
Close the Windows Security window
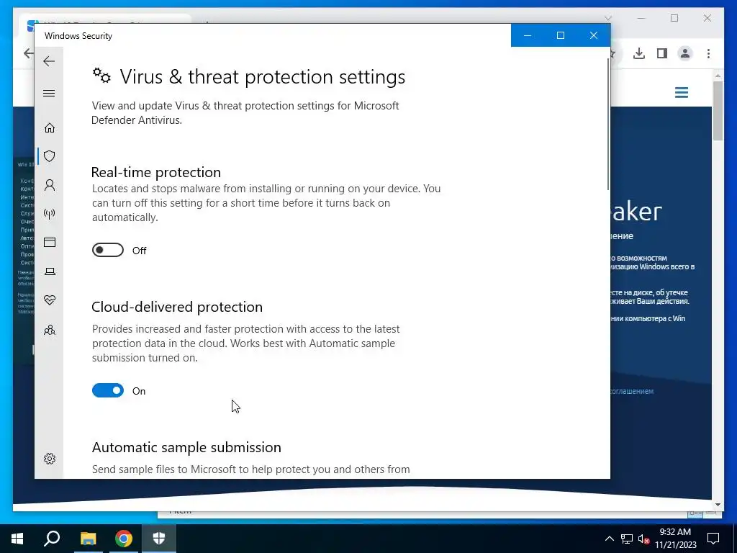point(594,35)
